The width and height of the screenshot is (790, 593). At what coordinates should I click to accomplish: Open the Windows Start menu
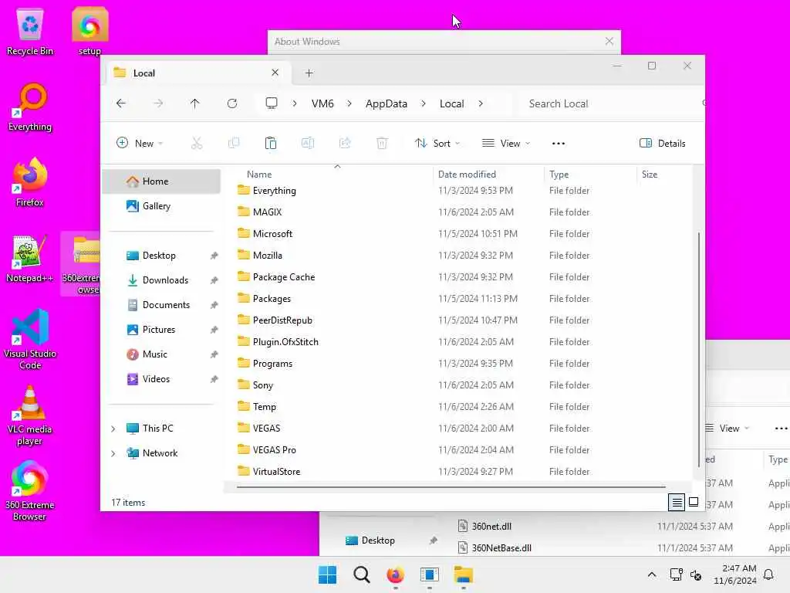coord(327,574)
